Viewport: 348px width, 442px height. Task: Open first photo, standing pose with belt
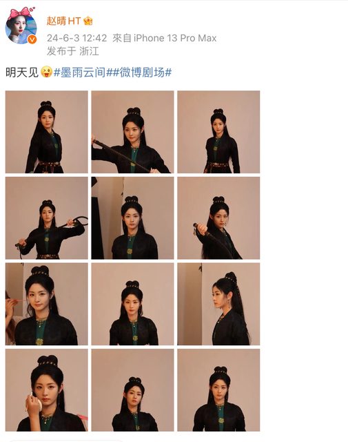47,132
